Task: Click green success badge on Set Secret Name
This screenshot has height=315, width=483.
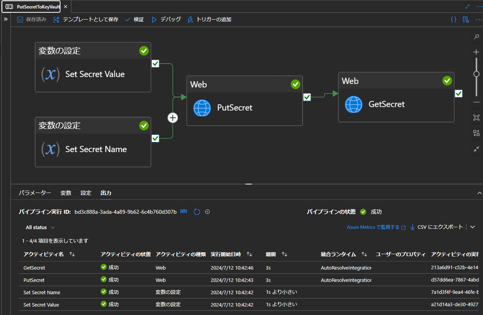Action: [144, 126]
